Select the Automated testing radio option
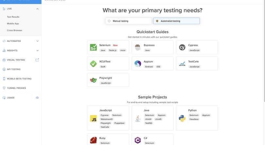 pyautogui.click(x=157, y=21)
